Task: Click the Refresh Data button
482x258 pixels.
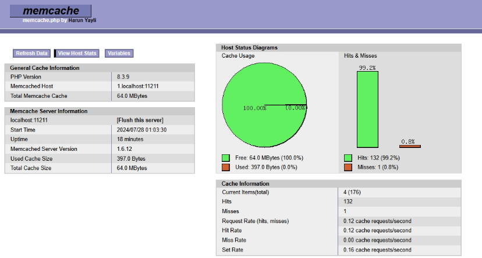Action: click(x=31, y=53)
